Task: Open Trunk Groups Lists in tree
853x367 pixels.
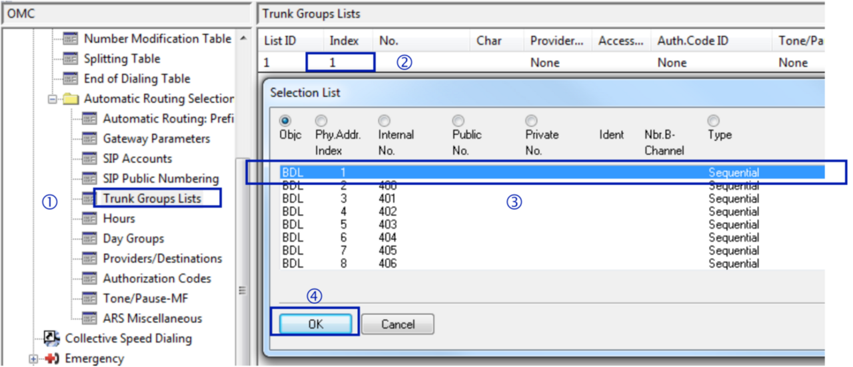Action: [152, 198]
